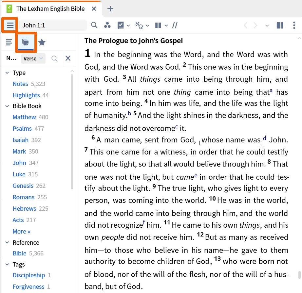Filter notes by John
This screenshot has width=302, height=293.
pyautogui.click(x=19, y=163)
